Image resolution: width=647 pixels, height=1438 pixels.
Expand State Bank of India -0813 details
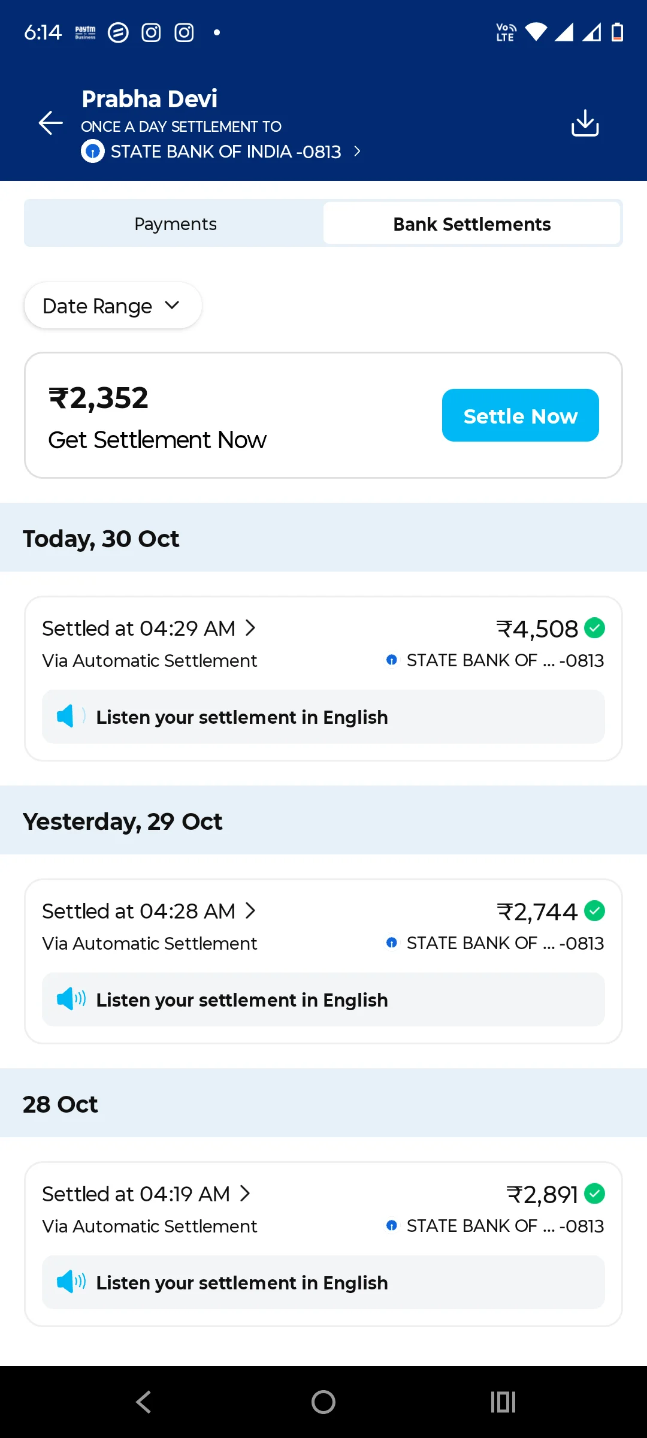[x=357, y=152]
